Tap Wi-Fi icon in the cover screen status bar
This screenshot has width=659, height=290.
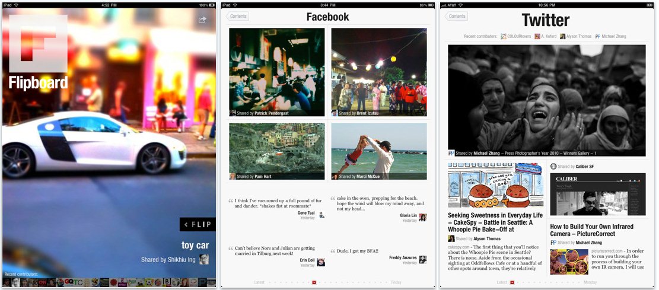click(17, 5)
